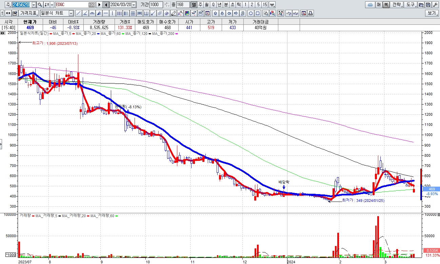Switch to minute 분 chart period
Screen dimensions: 440x264
pos(226,5)
